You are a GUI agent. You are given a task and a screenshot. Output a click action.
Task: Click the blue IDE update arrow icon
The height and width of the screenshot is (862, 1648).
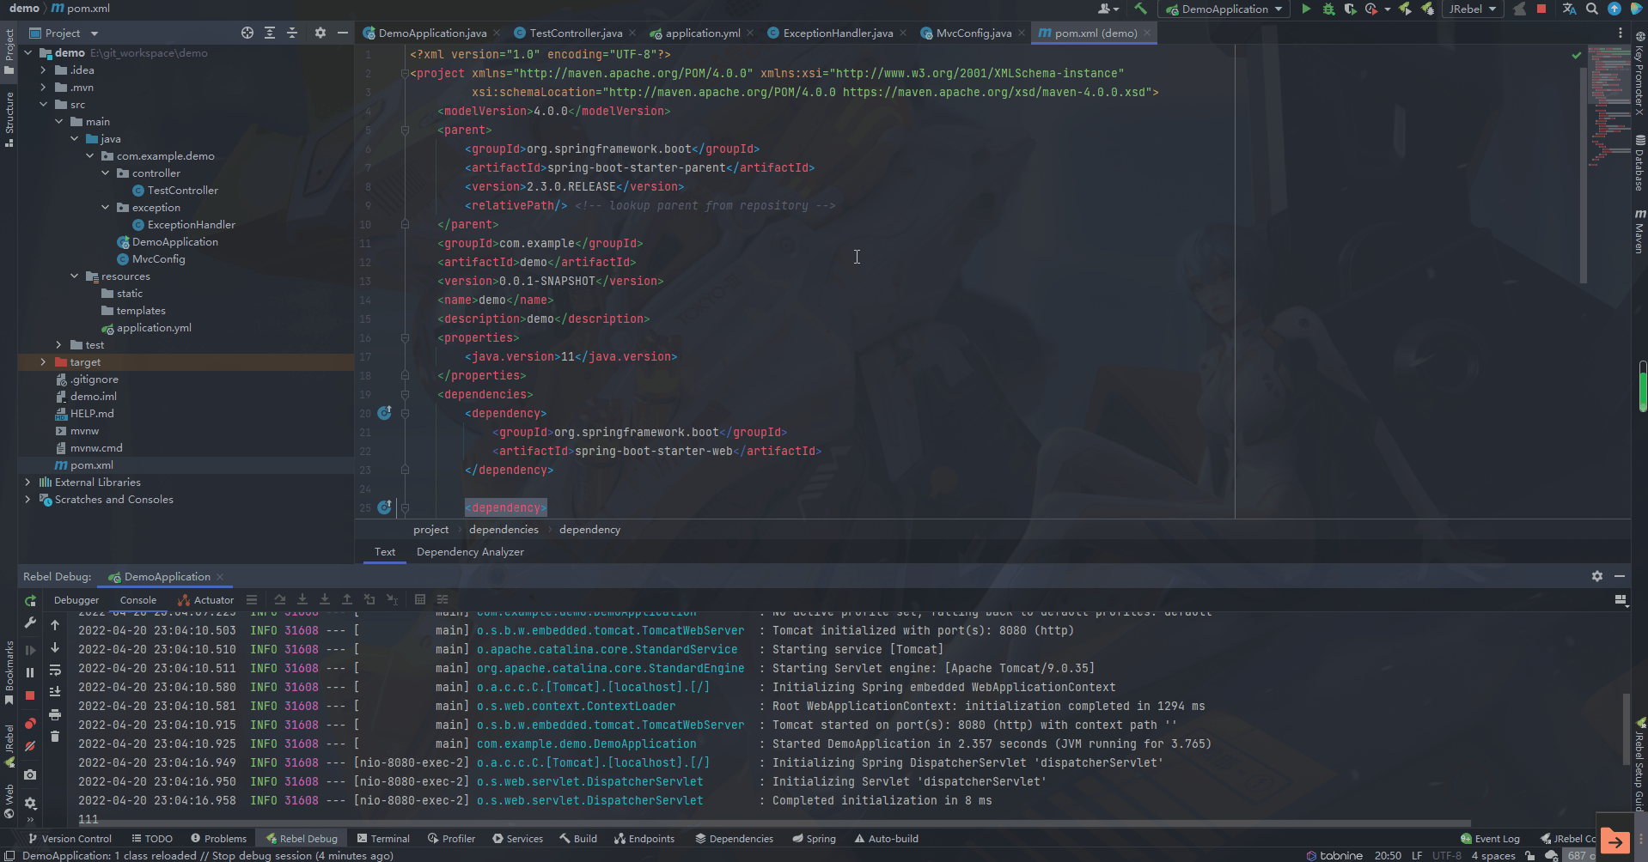click(x=1614, y=9)
